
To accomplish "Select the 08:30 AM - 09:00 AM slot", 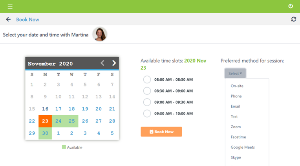I will [147, 91].
